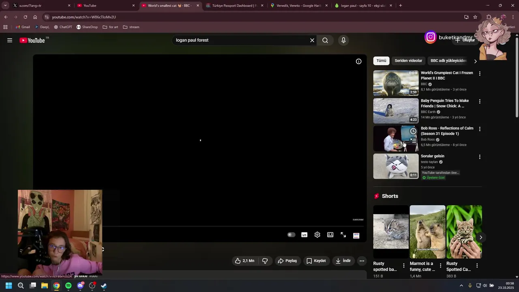Open the for art bookmarks folder

(110, 27)
